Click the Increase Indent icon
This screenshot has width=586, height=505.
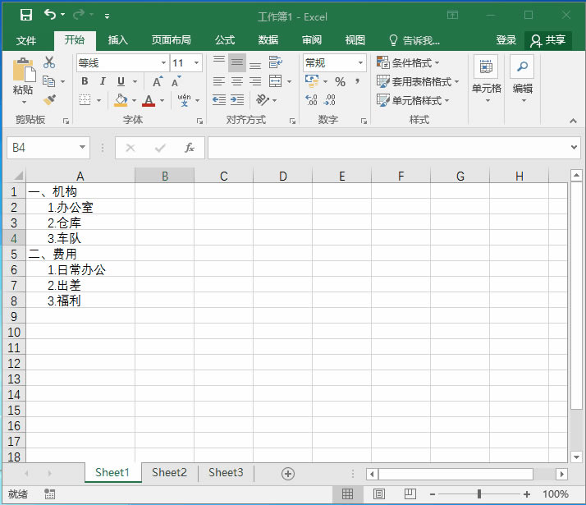[237, 100]
